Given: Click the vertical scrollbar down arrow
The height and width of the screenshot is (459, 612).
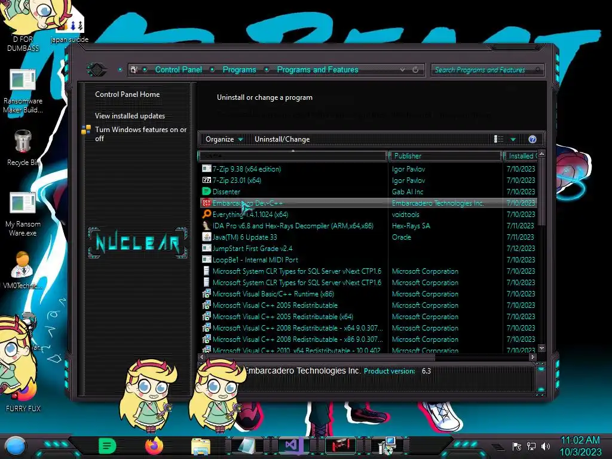Looking at the screenshot, I should pyautogui.click(x=541, y=348).
